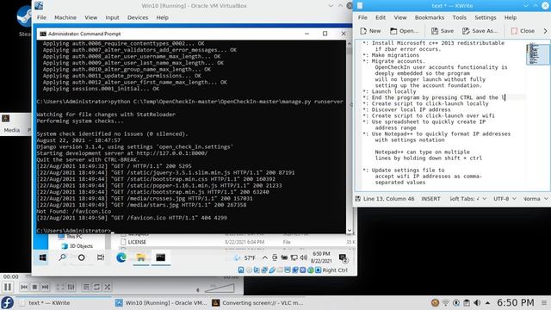Open the Devices menu in VirtualBox
Screen dimensions: 551x310
point(138,17)
